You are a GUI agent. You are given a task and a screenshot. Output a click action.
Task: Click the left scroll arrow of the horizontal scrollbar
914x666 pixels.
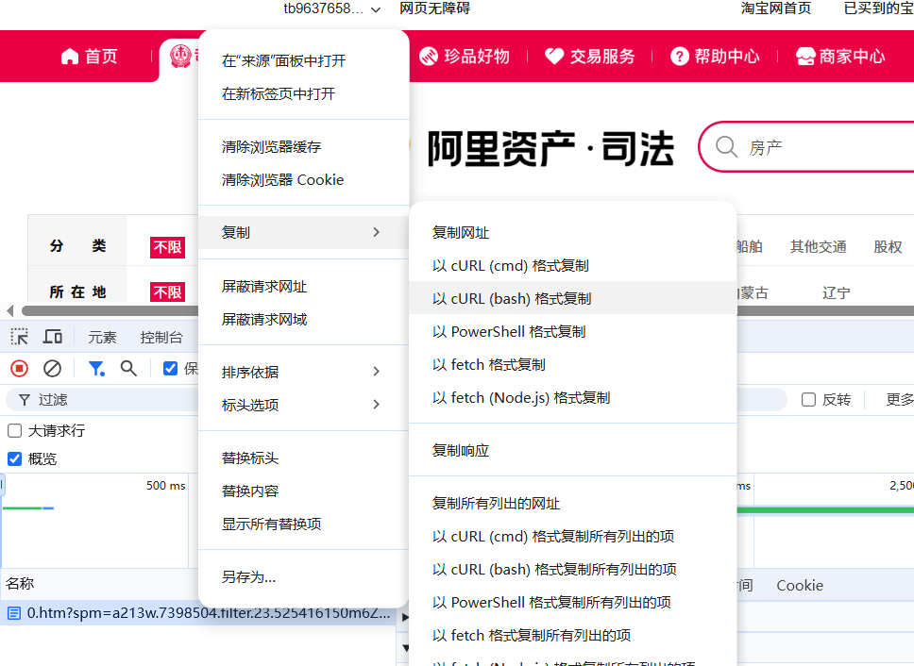(x=9, y=310)
